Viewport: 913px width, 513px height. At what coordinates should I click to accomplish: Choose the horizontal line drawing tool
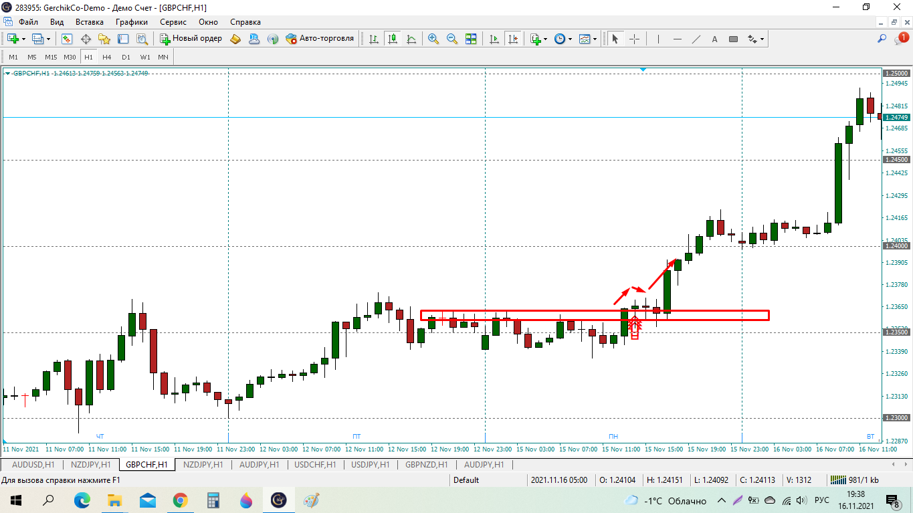pos(678,39)
